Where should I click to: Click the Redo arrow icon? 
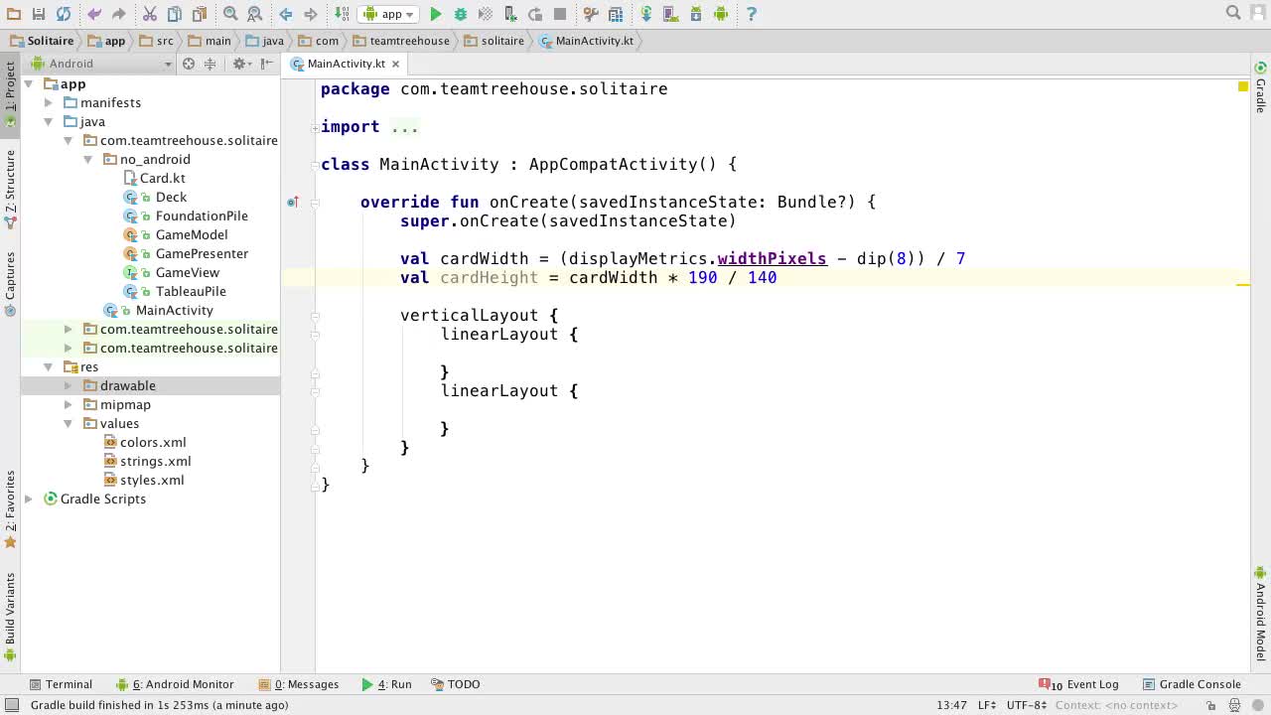click(x=118, y=14)
